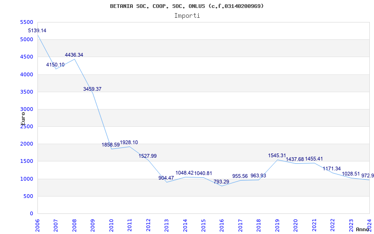The height and width of the screenshot is (234, 374).
Task: Click the y-axis value 5000
Action: coord(27,40)
